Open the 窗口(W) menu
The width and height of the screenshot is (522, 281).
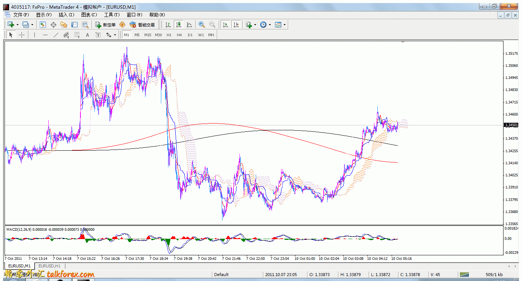tap(134, 15)
